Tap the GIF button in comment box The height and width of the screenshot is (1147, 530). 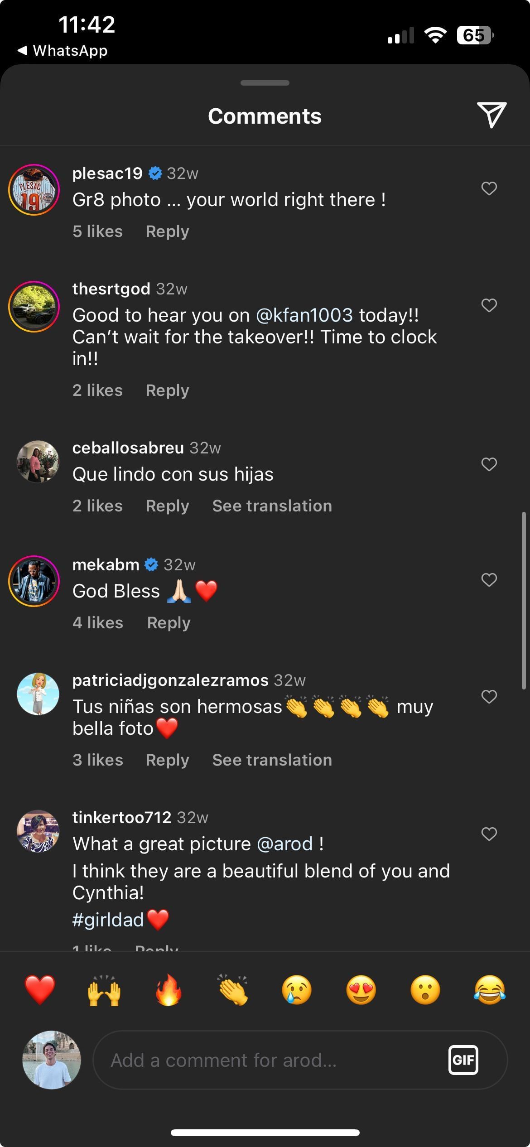[x=463, y=1060]
